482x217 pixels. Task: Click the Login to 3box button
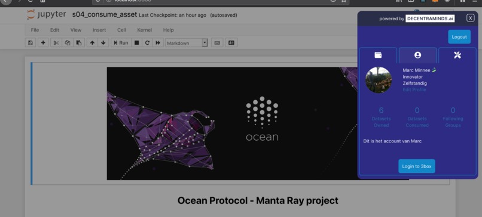tap(417, 166)
